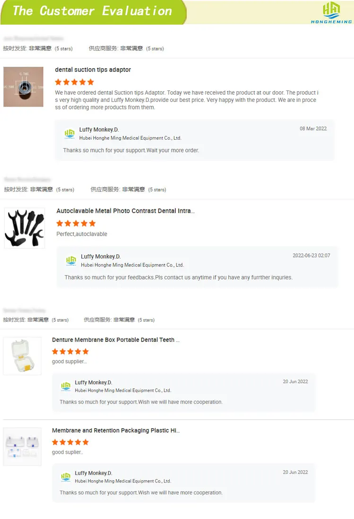The height and width of the screenshot is (519, 354).
Task: Click the star rating above "Perfect,autoclavable"
Action: pos(76,224)
